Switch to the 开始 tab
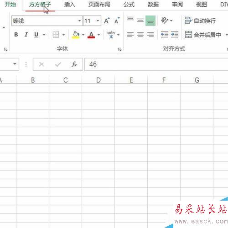The width and height of the screenshot is (228, 228). 10,5
